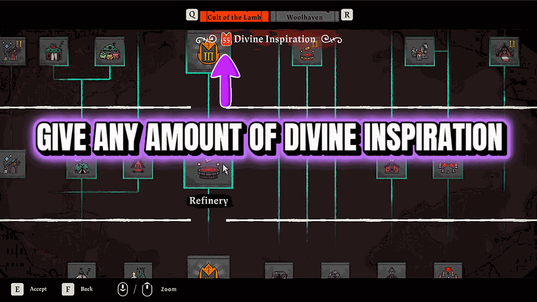The height and width of the screenshot is (302, 537).
Task: Click the Refinery label text
Action: coord(208,201)
